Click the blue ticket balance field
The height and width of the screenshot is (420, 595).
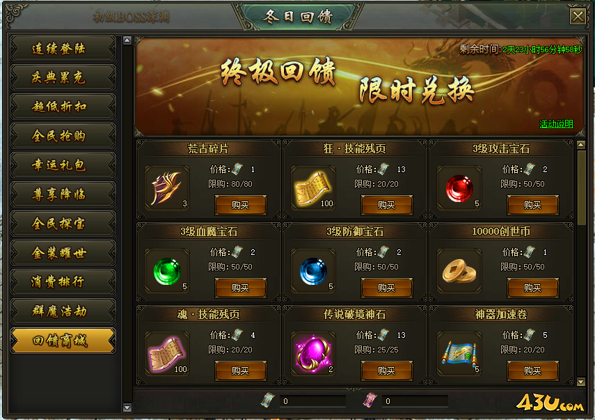tap(312, 401)
